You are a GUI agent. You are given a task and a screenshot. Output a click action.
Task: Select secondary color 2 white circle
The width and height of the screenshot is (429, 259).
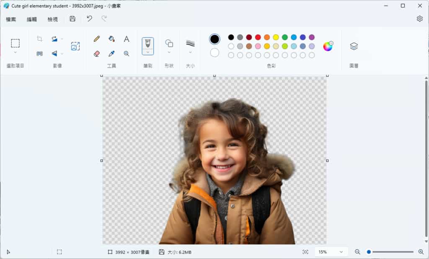(x=214, y=52)
